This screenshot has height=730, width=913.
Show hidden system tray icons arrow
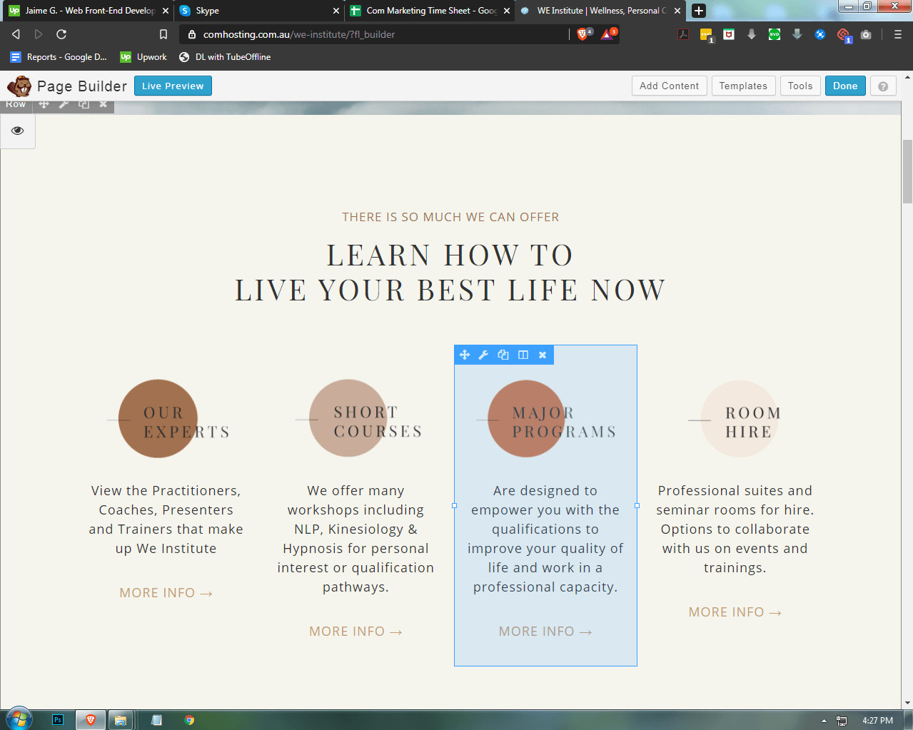pyautogui.click(x=824, y=721)
